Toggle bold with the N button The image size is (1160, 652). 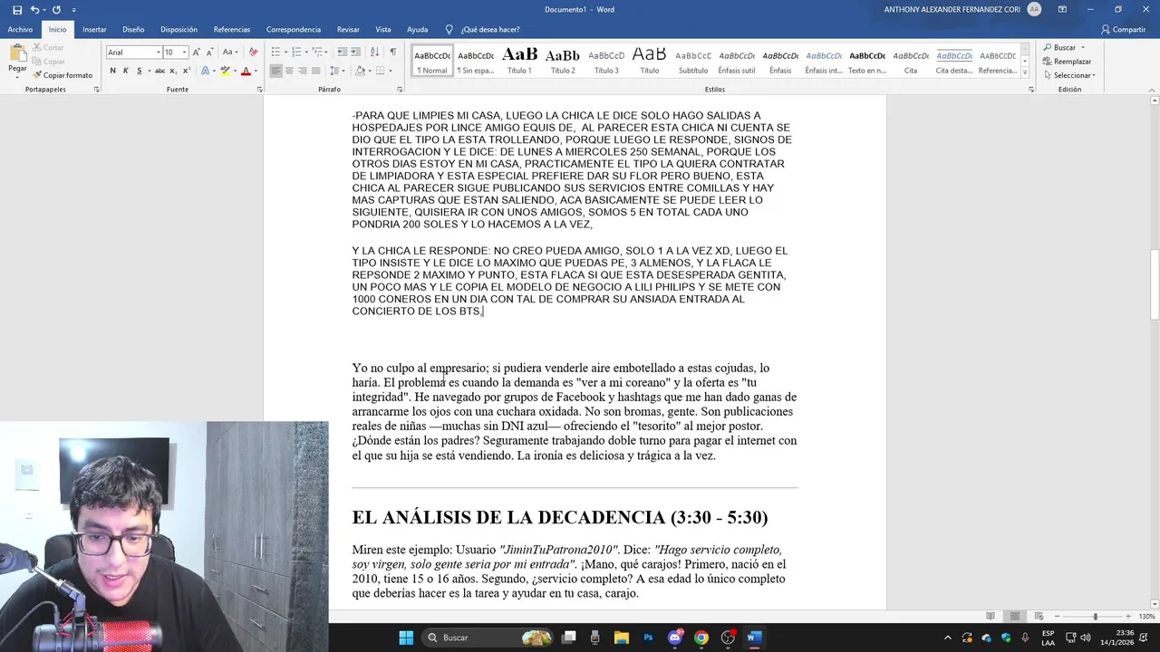112,71
